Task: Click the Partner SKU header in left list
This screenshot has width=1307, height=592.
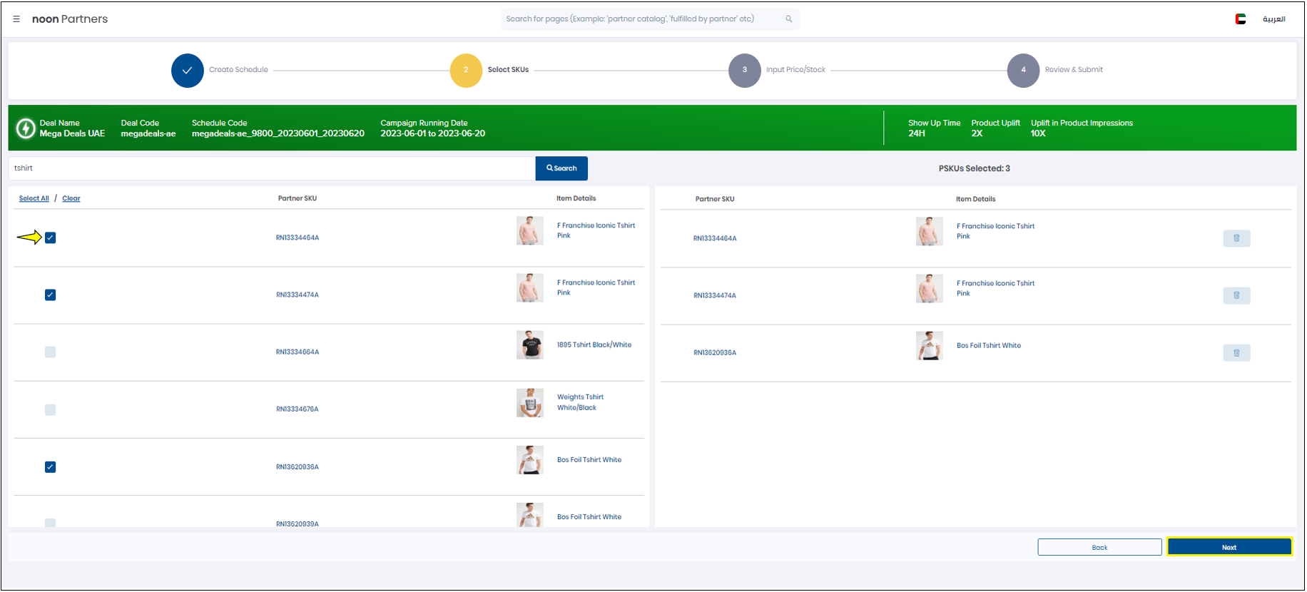Action: [x=297, y=198]
